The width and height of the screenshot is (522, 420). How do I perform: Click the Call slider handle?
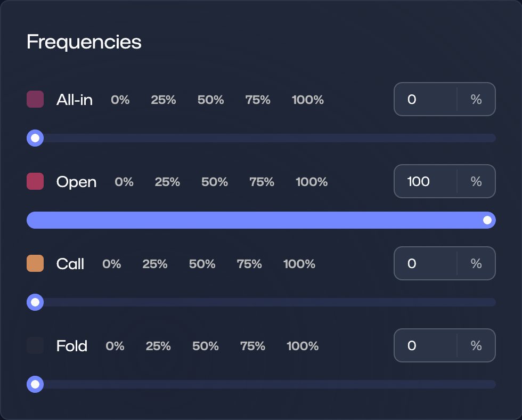click(x=35, y=303)
